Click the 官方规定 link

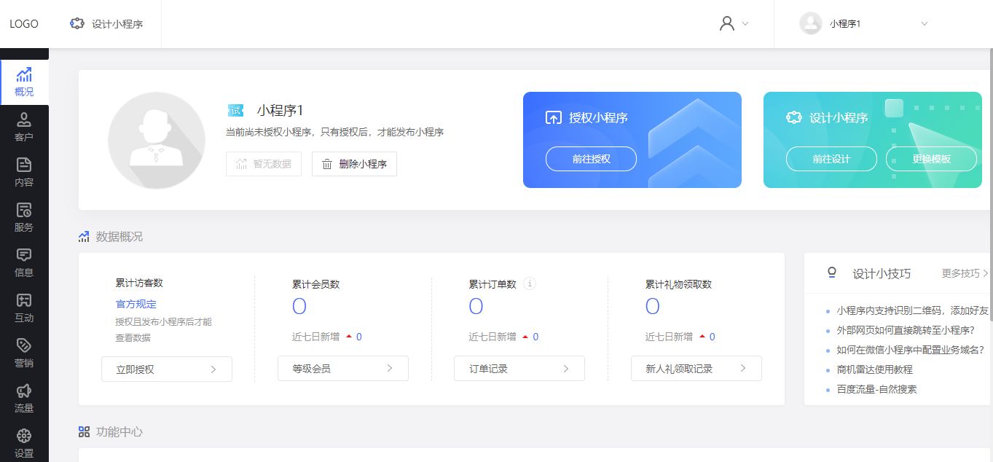pyautogui.click(x=136, y=304)
